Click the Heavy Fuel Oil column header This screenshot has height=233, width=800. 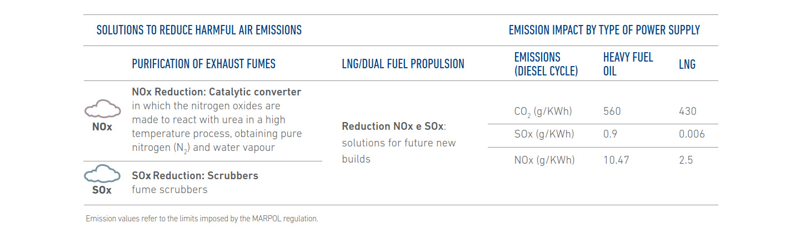click(x=628, y=64)
